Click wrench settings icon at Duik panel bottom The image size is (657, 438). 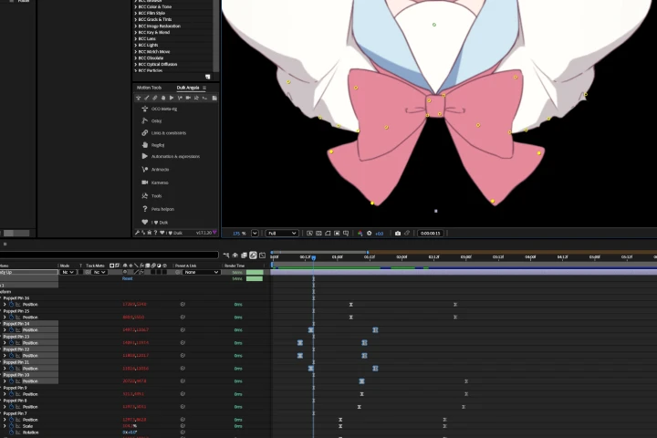click(x=137, y=233)
